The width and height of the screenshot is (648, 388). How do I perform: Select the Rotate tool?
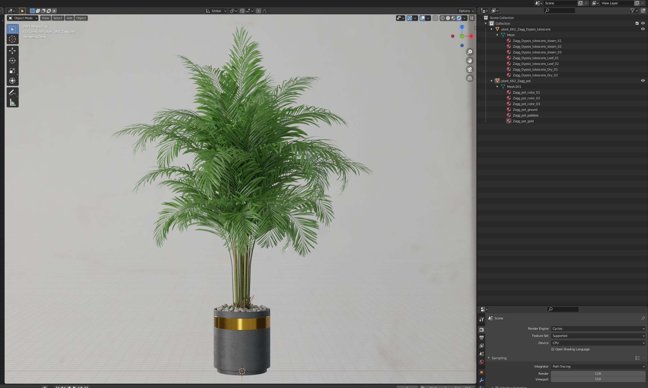(x=12, y=61)
